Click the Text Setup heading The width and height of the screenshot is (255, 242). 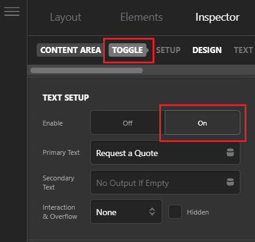[x=66, y=98]
